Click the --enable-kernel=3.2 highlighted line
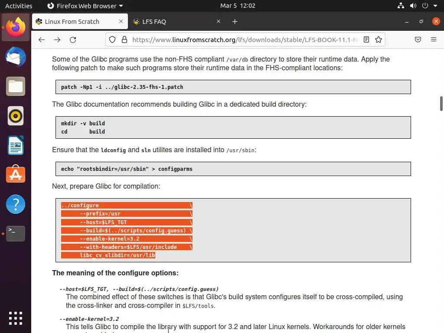 click(127, 239)
